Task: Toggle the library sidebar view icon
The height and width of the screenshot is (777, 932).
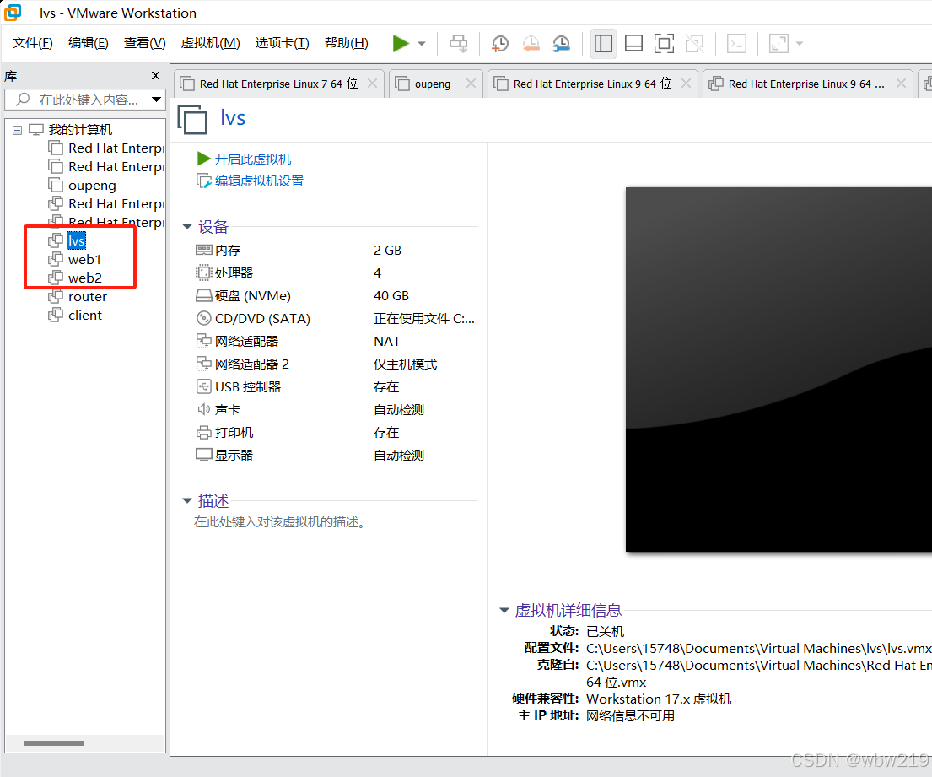Action: [603, 43]
